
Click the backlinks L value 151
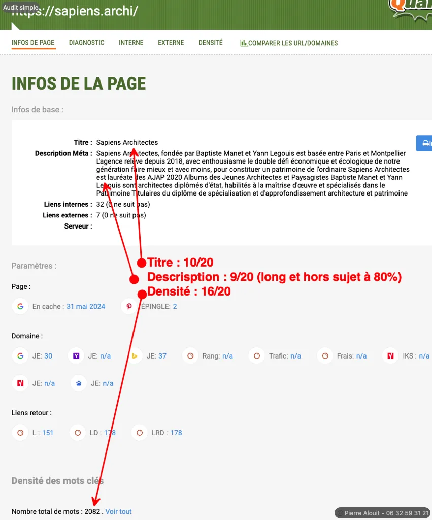[48, 433]
